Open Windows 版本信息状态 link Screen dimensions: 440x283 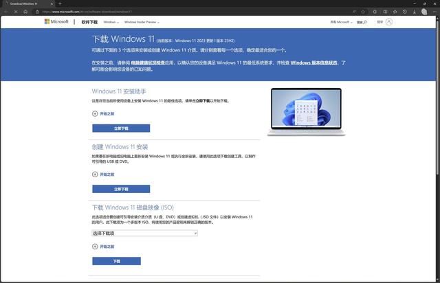313,63
